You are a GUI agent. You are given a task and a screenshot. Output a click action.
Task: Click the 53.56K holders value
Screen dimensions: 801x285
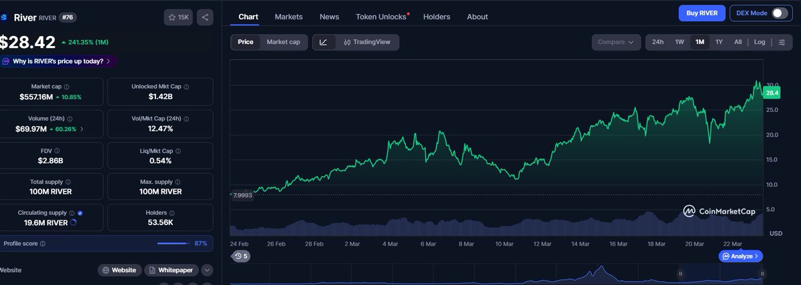160,223
